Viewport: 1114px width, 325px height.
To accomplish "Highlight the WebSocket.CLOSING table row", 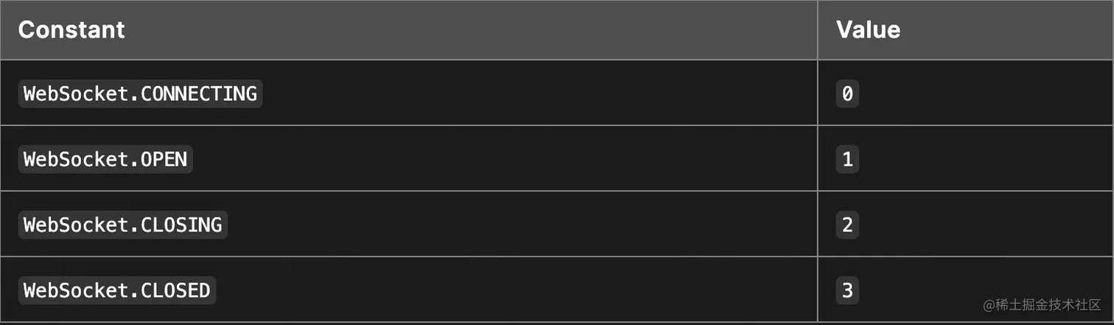I will pyautogui.click(x=557, y=224).
